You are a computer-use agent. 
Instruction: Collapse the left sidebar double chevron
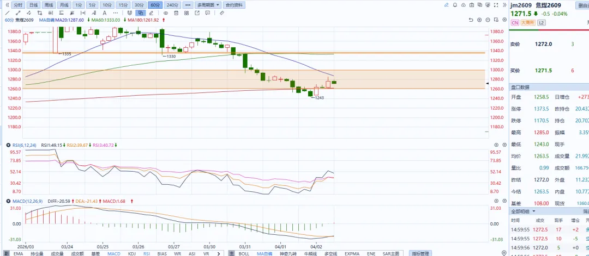(x=7, y=5)
